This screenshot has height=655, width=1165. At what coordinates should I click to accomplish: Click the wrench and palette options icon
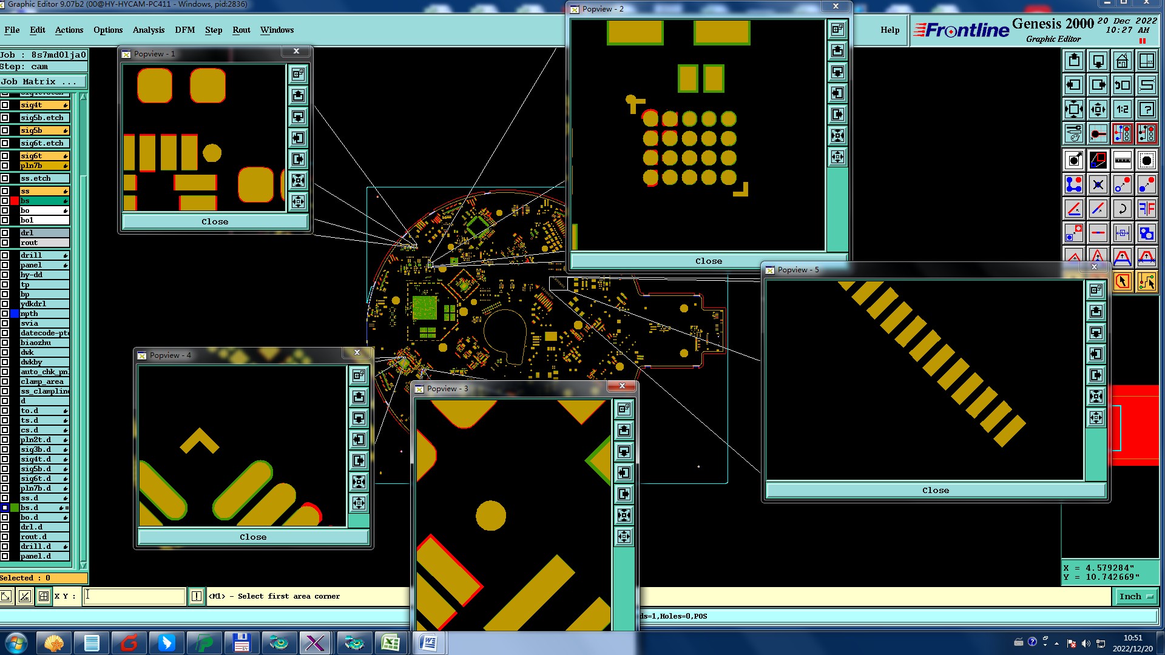[x=1073, y=133]
